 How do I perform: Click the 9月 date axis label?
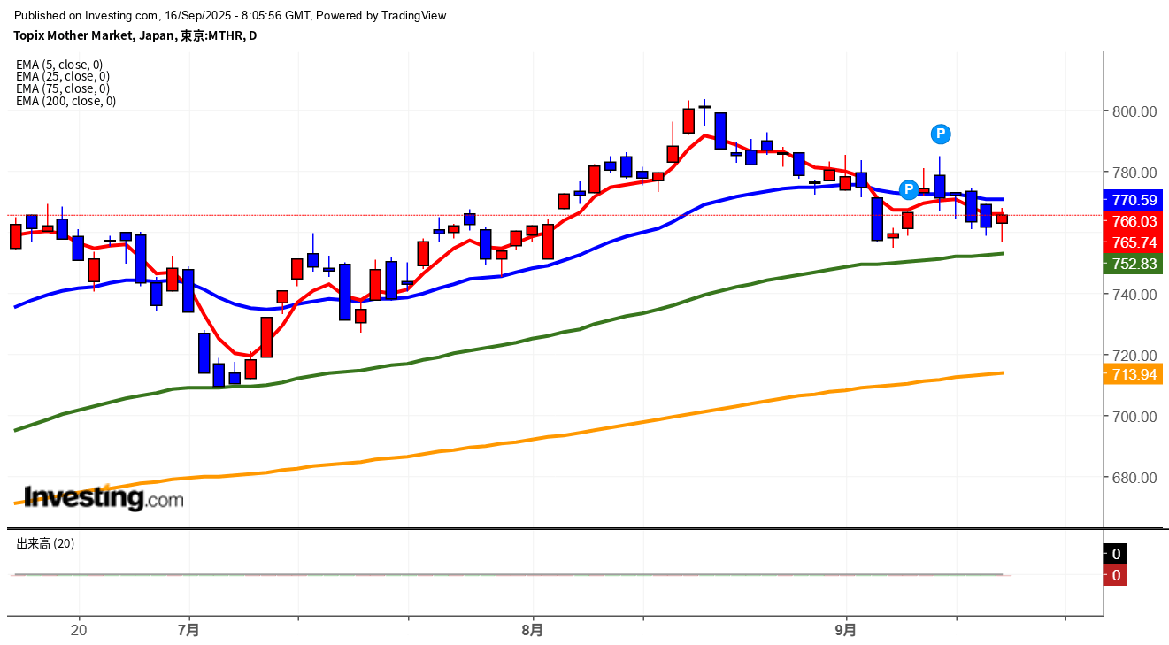coord(846,631)
